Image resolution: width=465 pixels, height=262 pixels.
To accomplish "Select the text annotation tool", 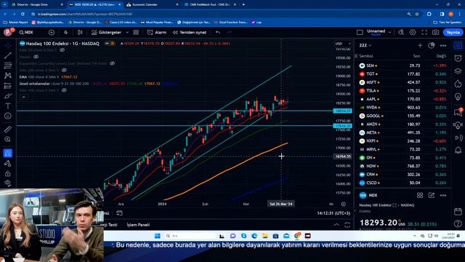I will (8, 106).
